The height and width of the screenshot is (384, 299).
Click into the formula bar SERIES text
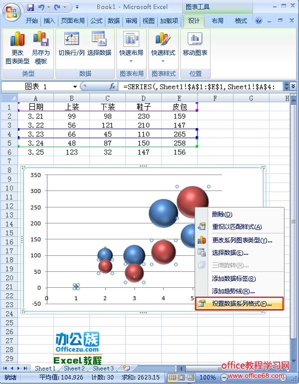199,87
